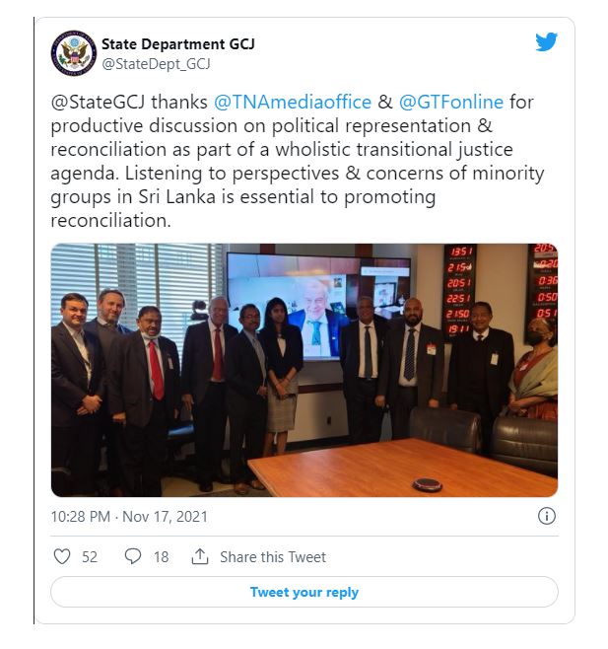Open the @TNAmediaoffice mention

pos(293,102)
